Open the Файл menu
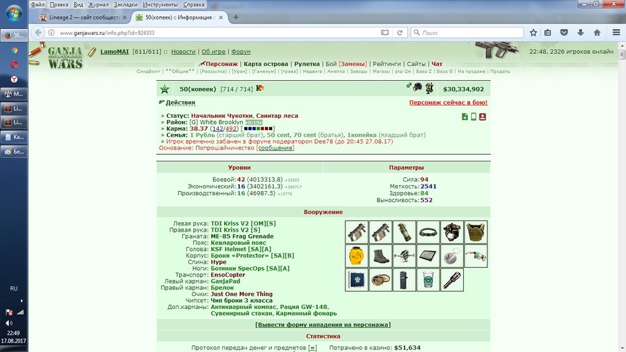Image resolution: width=626 pixels, height=352 pixels. click(38, 5)
